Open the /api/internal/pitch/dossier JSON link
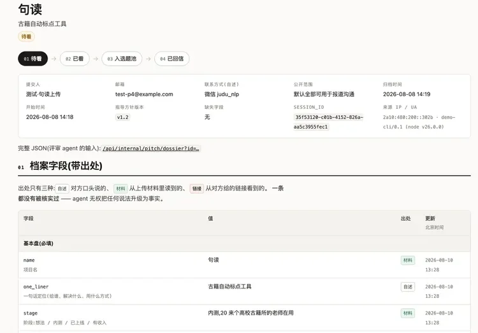The image size is (478, 333). point(151,148)
